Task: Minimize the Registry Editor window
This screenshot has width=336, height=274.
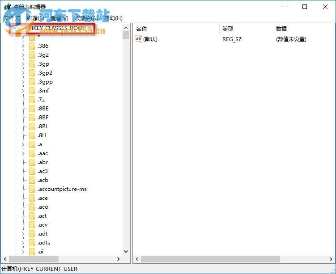Action: (x=285, y=7)
